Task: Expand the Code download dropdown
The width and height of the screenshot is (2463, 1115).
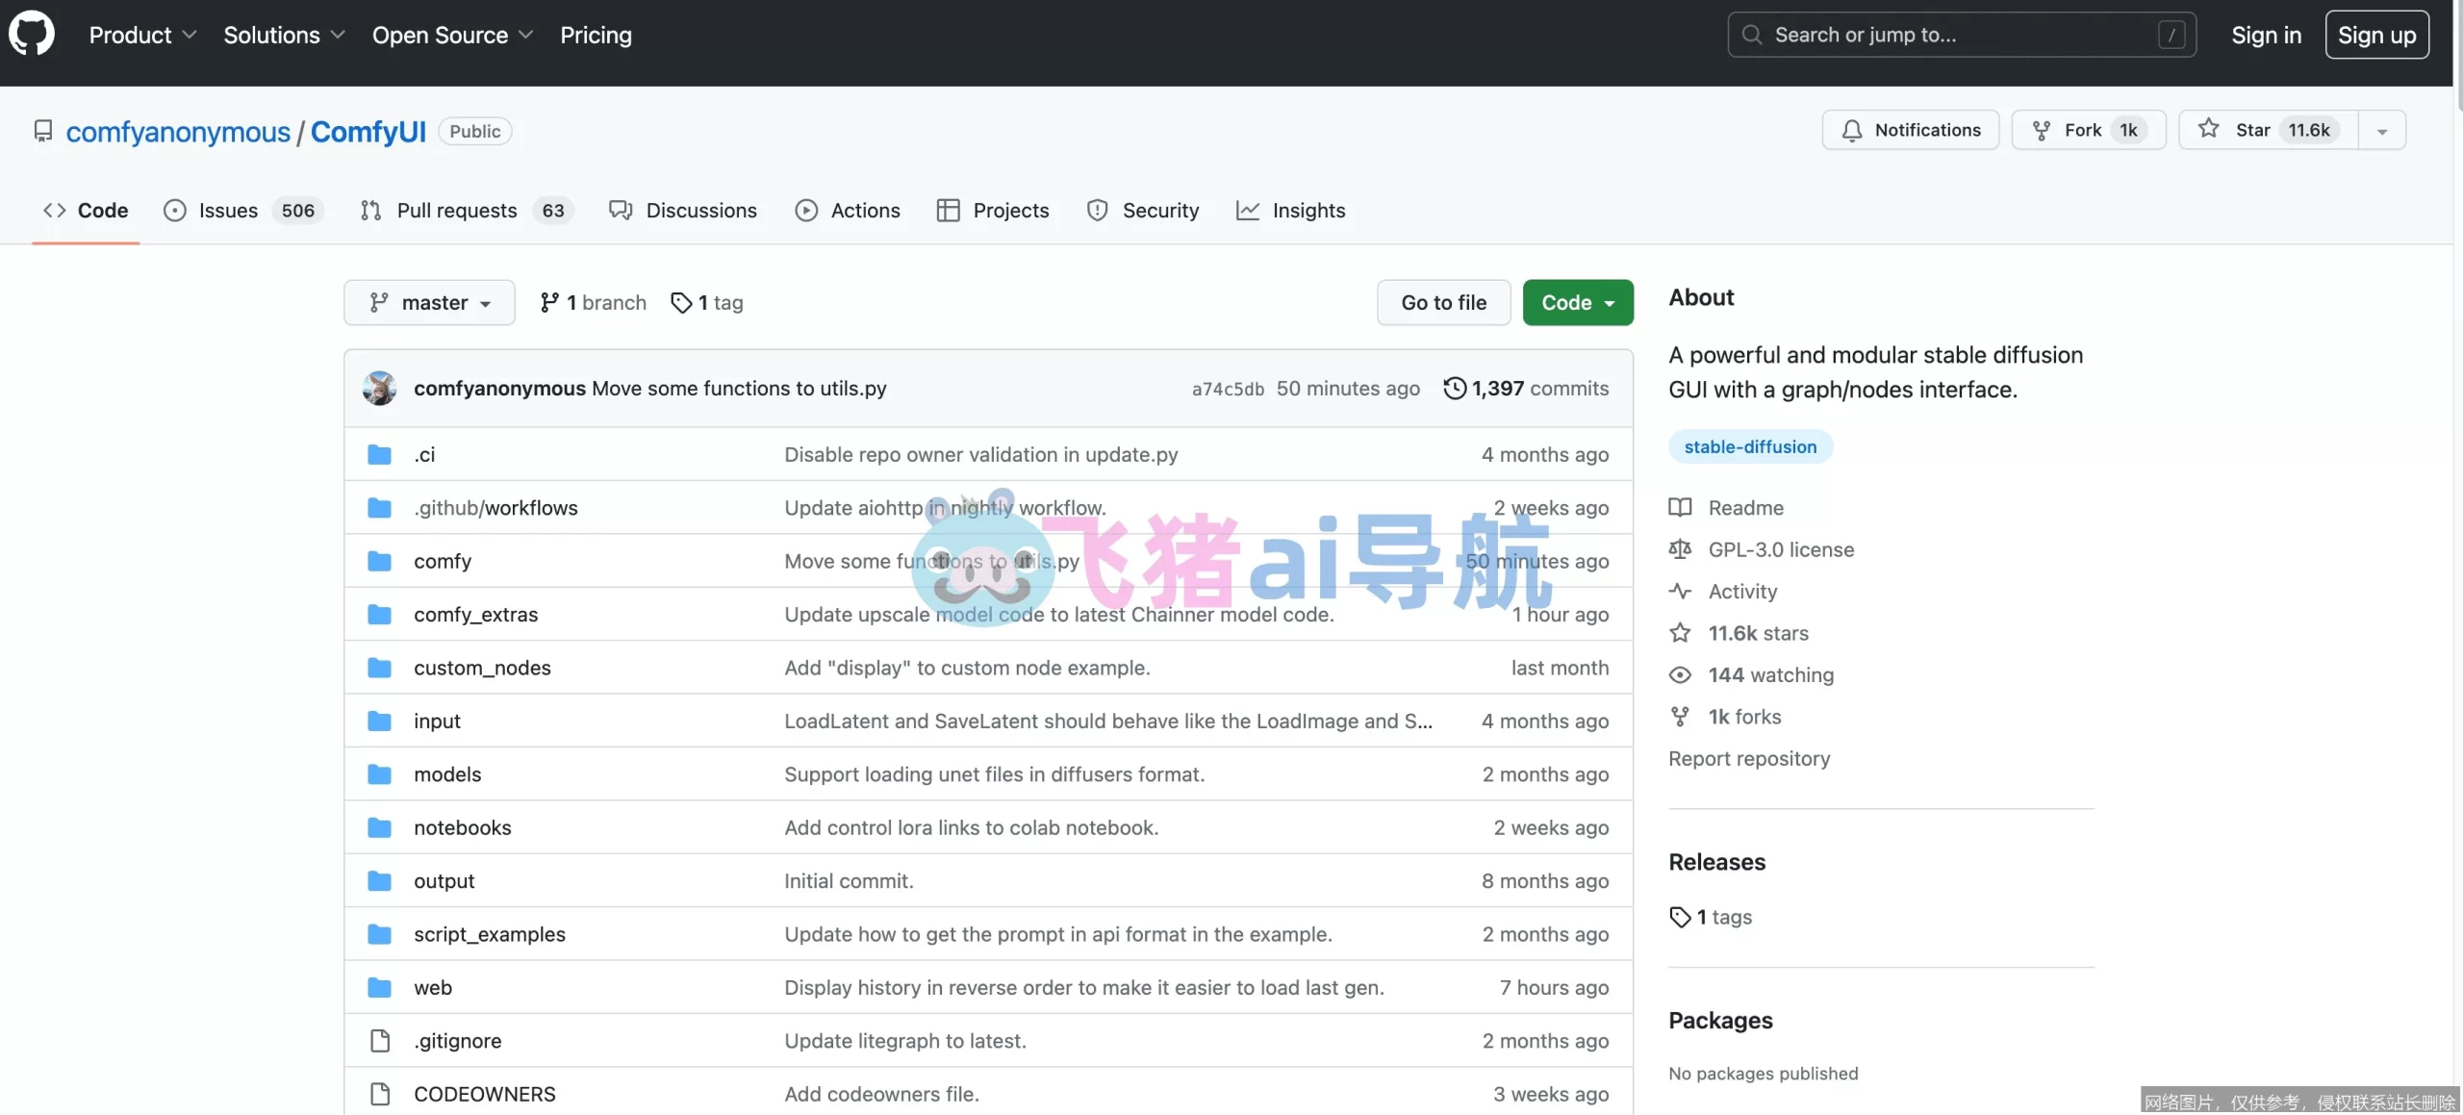Action: pyautogui.click(x=1577, y=302)
